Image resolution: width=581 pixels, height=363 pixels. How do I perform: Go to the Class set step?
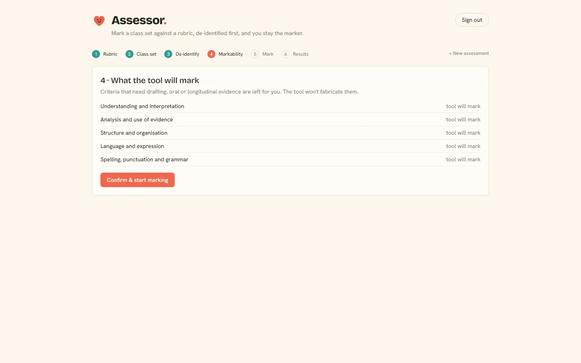pos(141,54)
